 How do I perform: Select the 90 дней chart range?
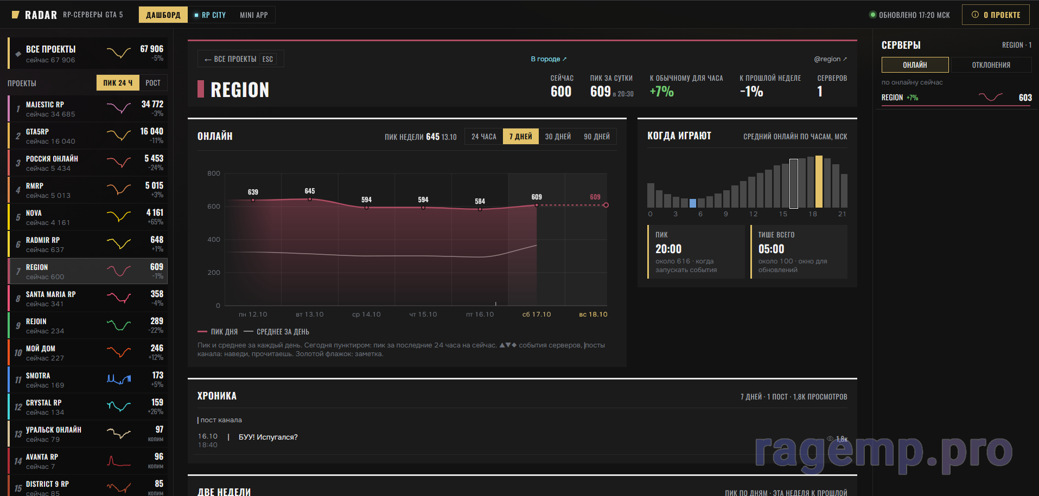pos(597,136)
